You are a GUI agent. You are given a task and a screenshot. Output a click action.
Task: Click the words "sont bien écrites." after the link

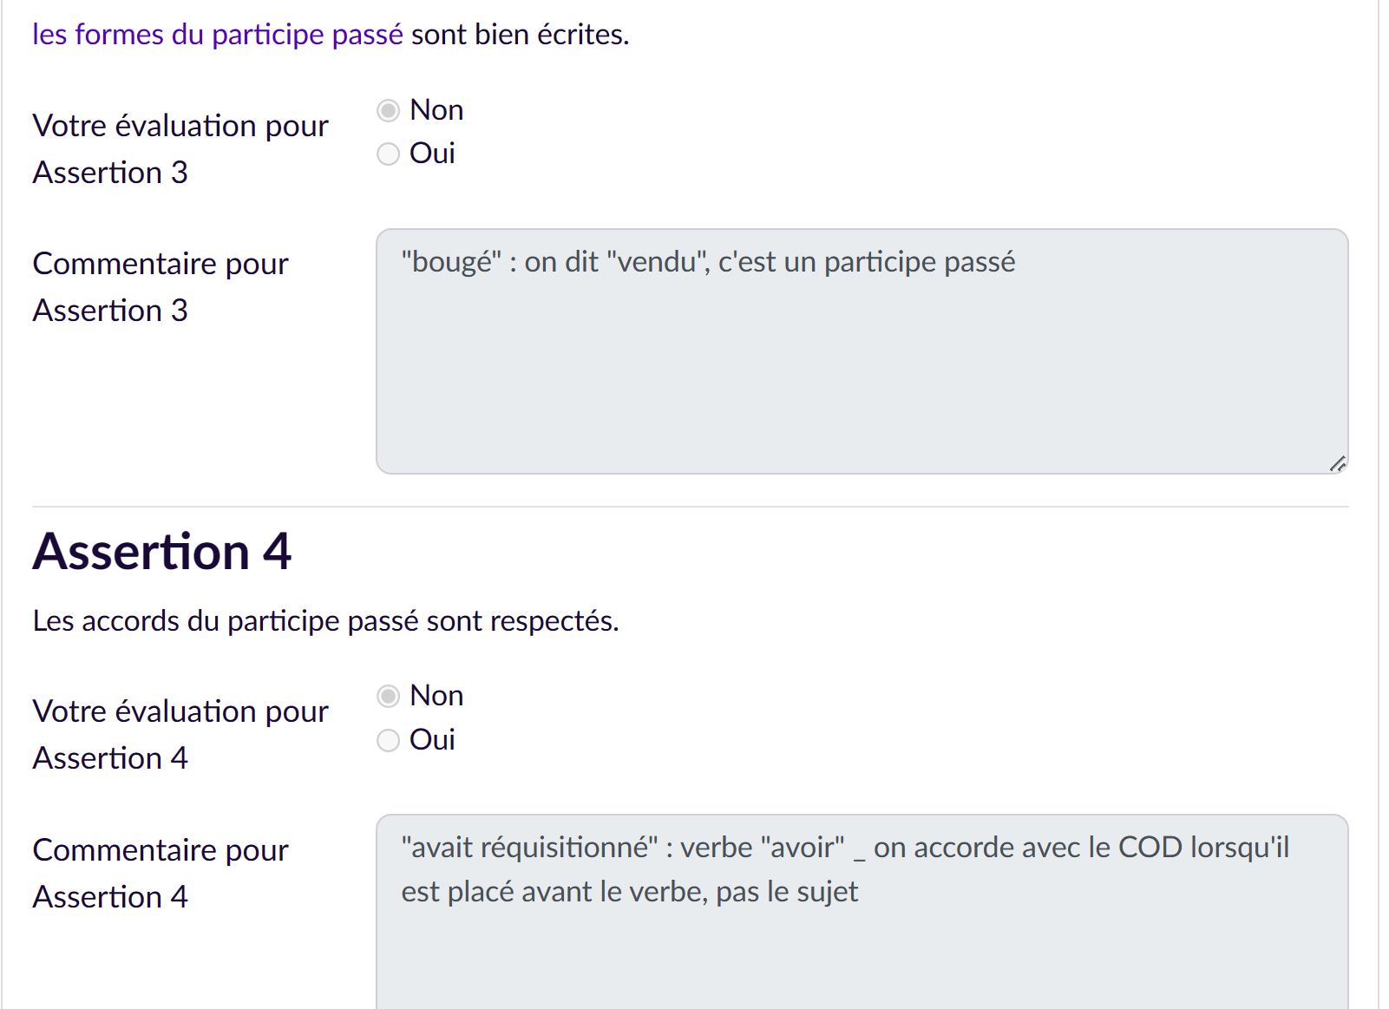point(520,35)
